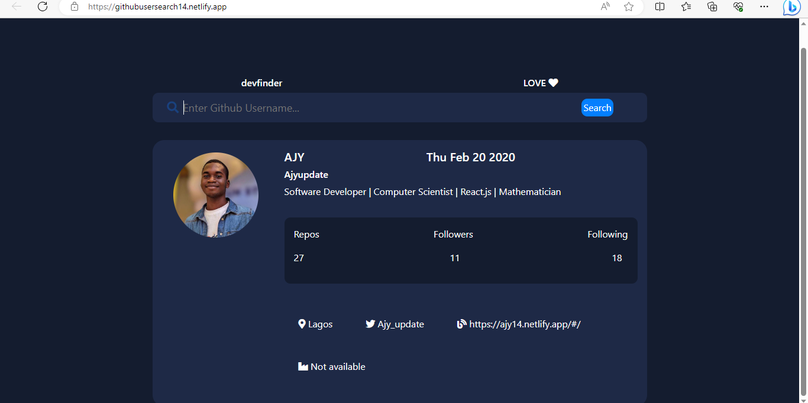Open Collections icon in toolbar
This screenshot has width=808, height=403.
[x=712, y=6]
